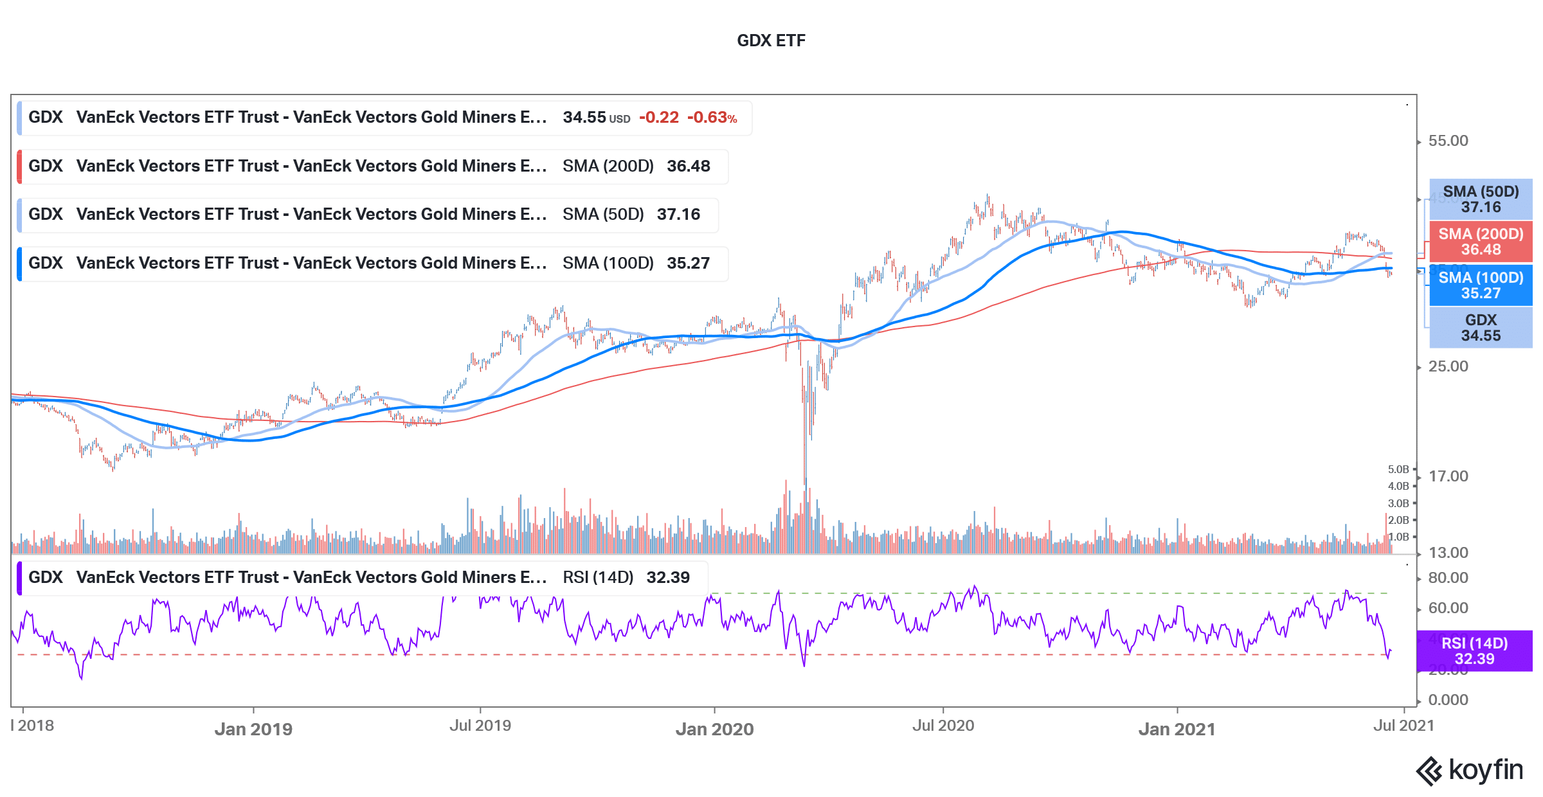The image size is (1543, 797).
Task: Click the 5.0B volume axis label
Action: [x=1398, y=470]
